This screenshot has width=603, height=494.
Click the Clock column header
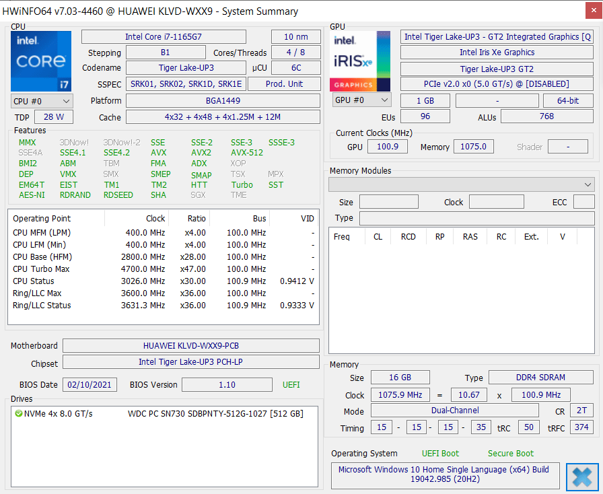(155, 218)
